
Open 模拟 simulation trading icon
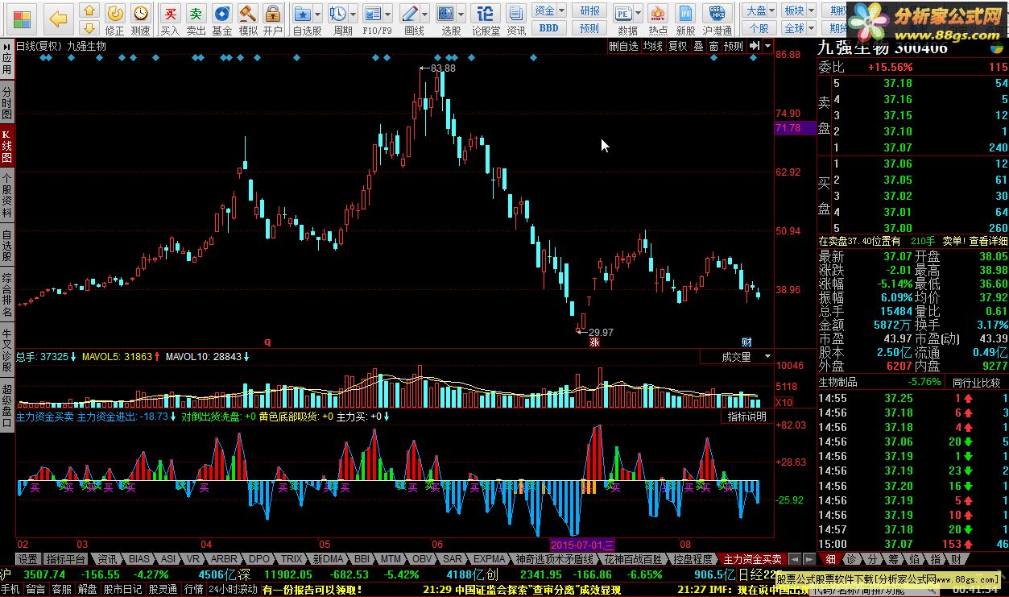click(x=247, y=19)
